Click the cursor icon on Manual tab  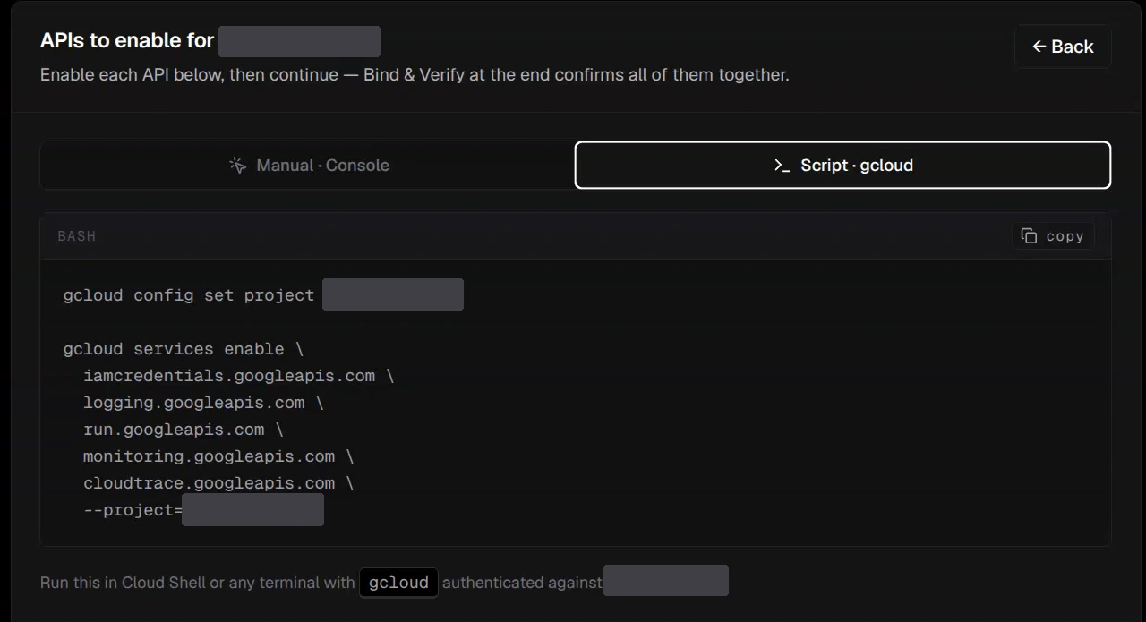pos(238,166)
